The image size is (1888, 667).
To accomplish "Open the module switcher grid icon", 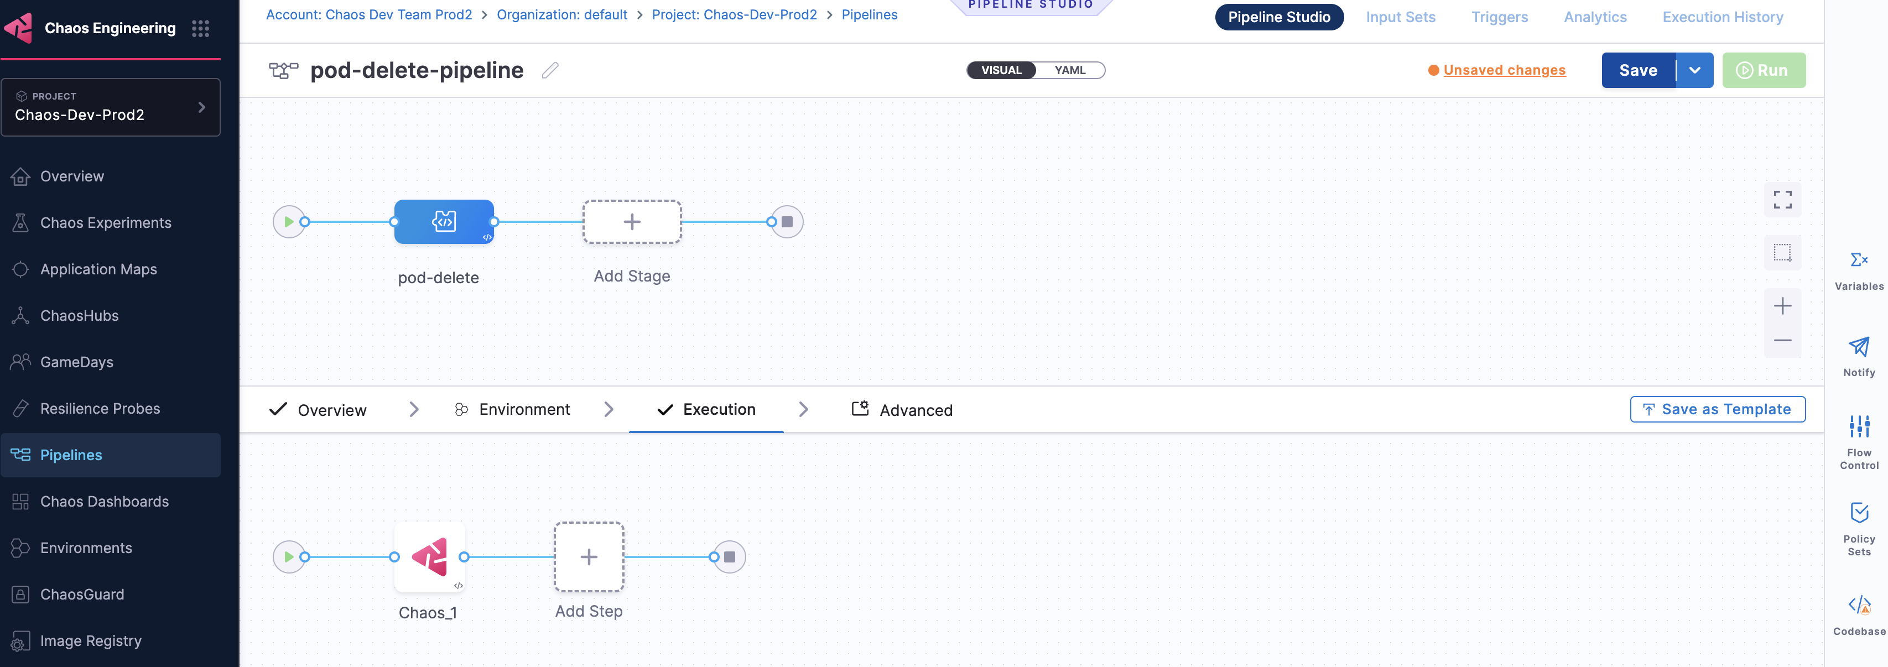I will pyautogui.click(x=200, y=29).
